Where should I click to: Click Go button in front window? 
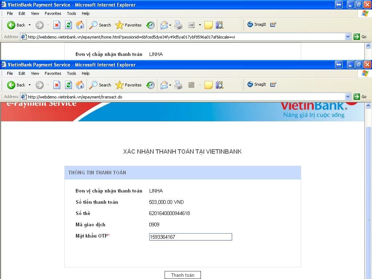[360, 97]
